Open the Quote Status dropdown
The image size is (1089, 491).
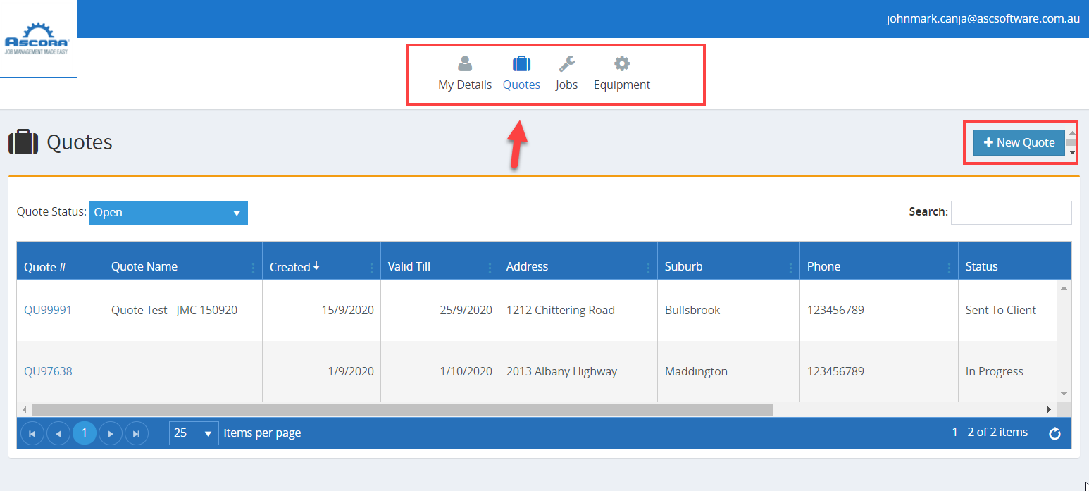click(x=168, y=213)
